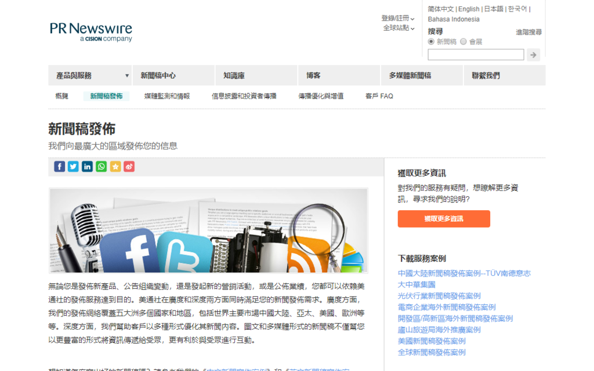Open 美國新聞稿發佈案例 link

click(x=432, y=341)
